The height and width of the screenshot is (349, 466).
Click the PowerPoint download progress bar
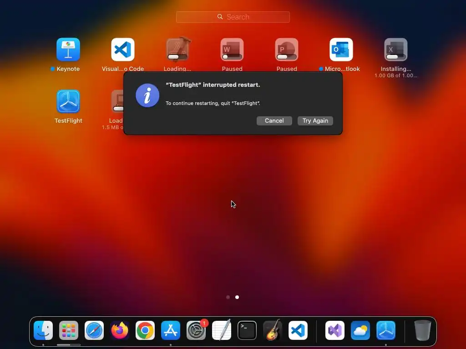(x=287, y=57)
